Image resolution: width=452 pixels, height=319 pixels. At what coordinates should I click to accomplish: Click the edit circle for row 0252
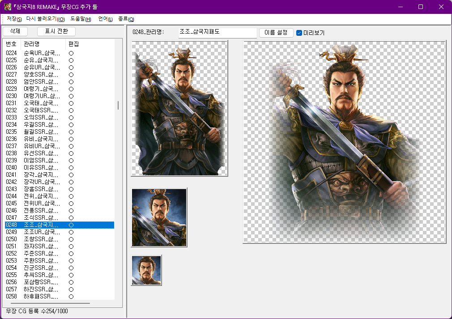point(71,254)
